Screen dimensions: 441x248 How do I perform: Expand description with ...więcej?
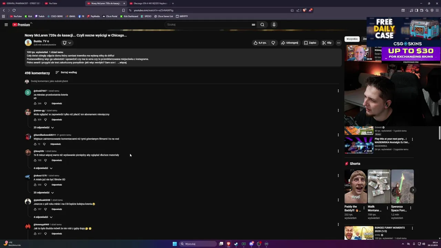point(122,63)
